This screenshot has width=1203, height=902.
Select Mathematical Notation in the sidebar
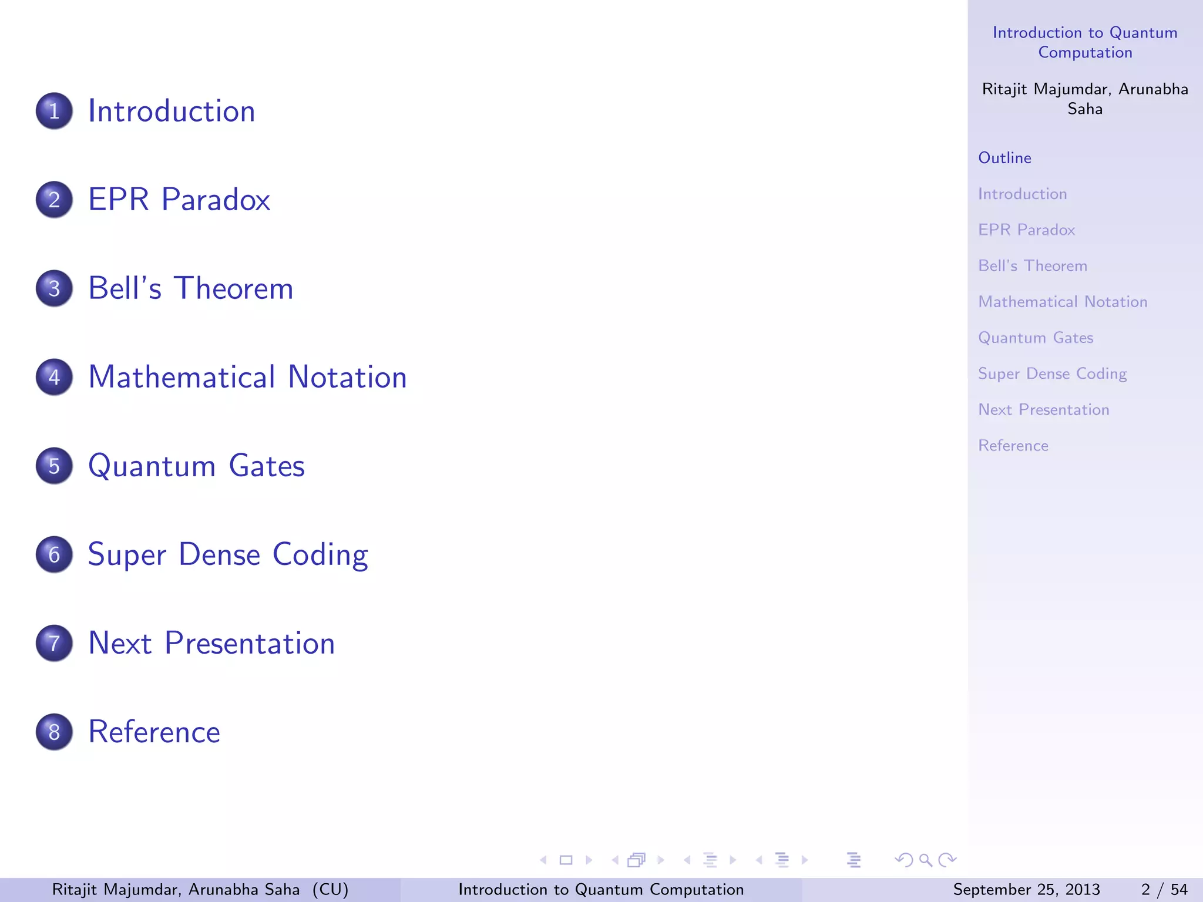pos(1063,302)
